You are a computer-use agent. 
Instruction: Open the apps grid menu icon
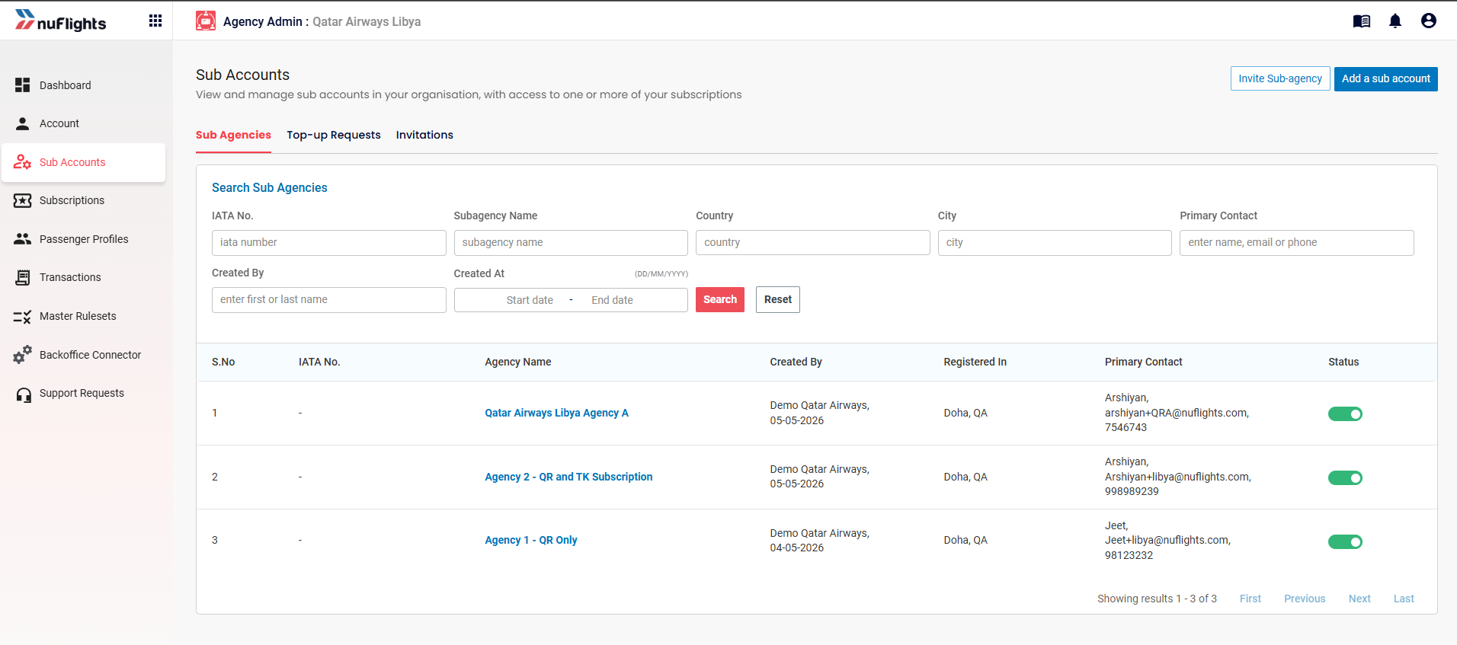pyautogui.click(x=155, y=21)
